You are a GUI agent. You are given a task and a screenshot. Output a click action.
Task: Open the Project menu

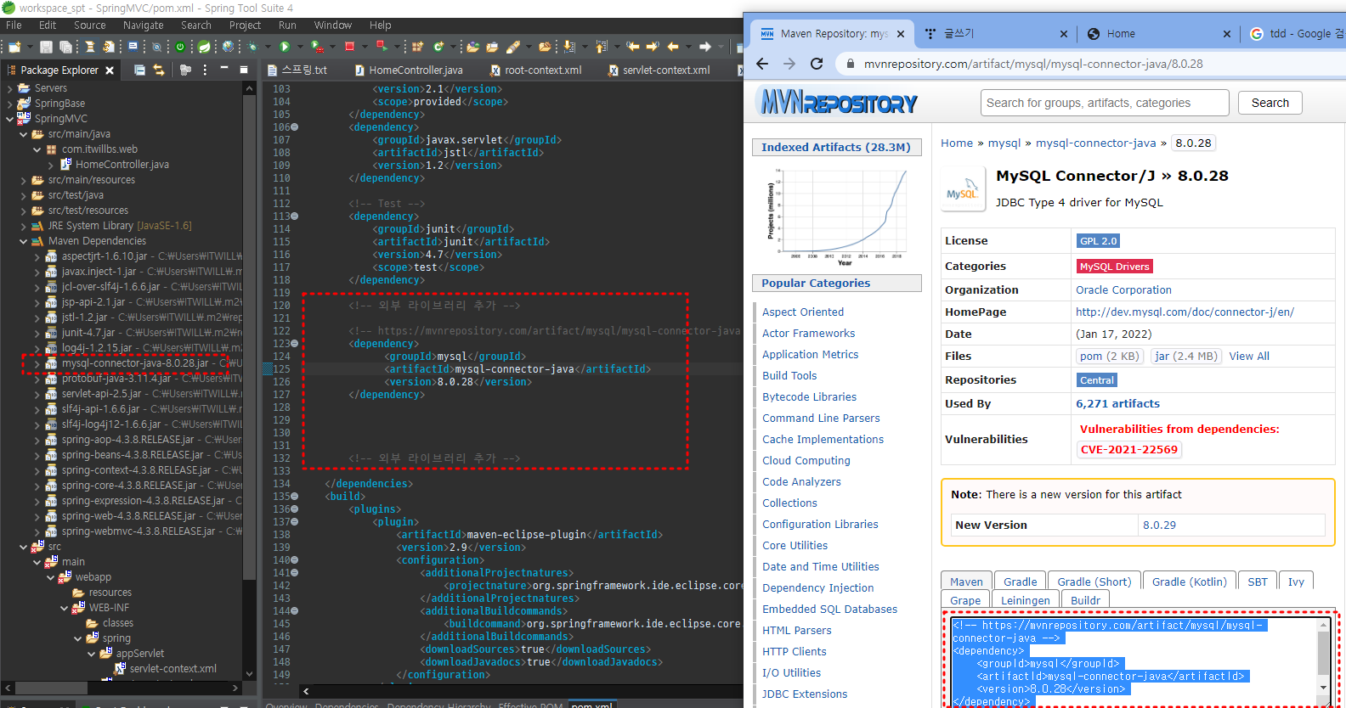coord(245,25)
